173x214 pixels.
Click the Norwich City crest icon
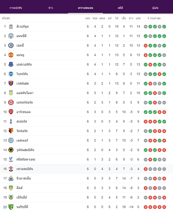tap(11, 207)
